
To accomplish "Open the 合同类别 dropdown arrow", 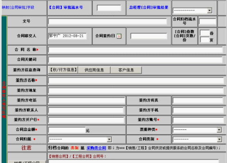I will click(x=219, y=139).
